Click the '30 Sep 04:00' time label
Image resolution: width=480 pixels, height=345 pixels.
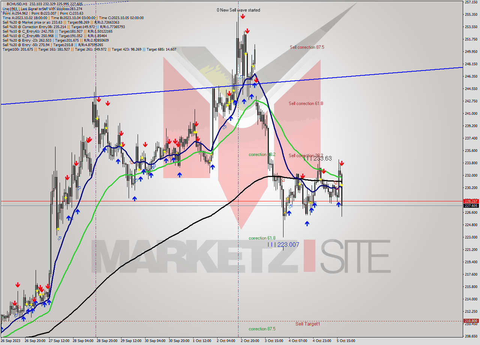coord(155,341)
